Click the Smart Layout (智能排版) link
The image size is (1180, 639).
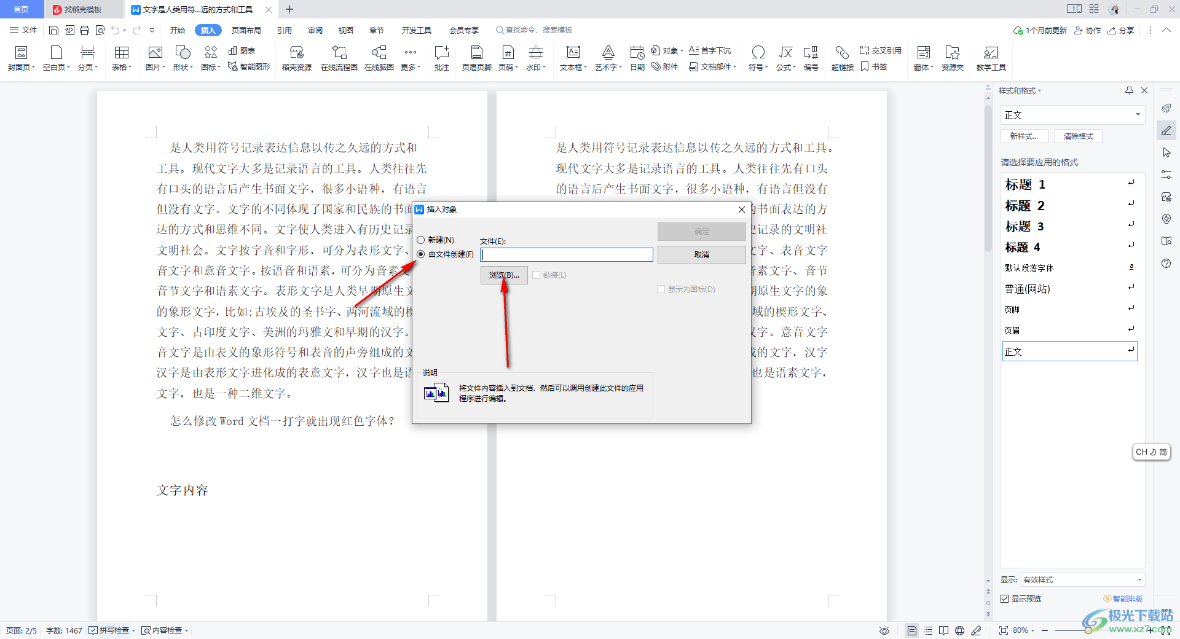[1123, 598]
